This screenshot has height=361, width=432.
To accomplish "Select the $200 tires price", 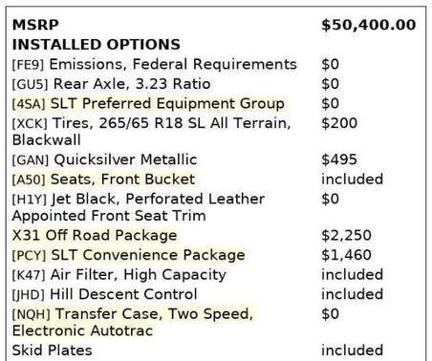I will pos(339,123).
